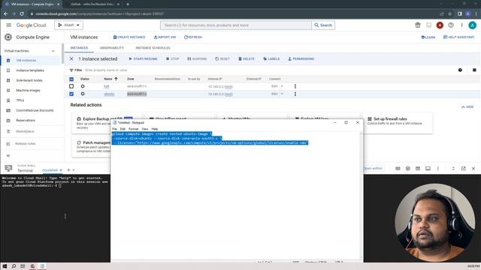Image resolution: width=481 pixels, height=270 pixels.
Task: Uncheck the ubuntu instance checkbox
Action: (71, 94)
